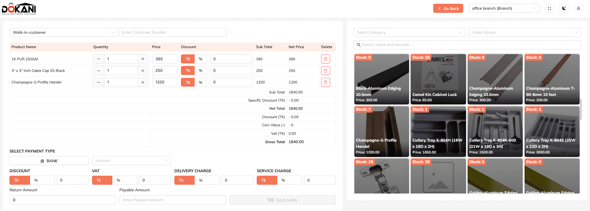The width and height of the screenshot is (590, 211).
Task: Choose Tk for VAT
Action: pos(102,180)
